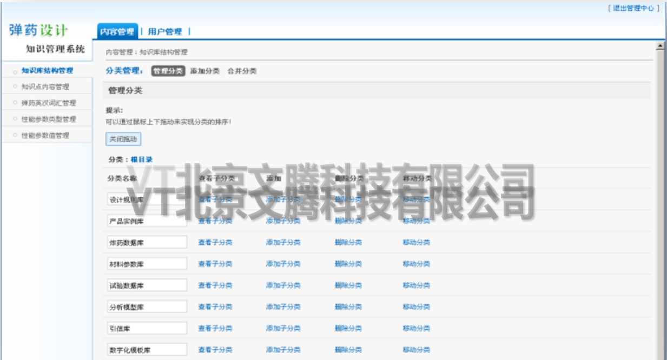The image size is (667, 360).
Task: Open the 用户管理 tab
Action: pos(165,32)
